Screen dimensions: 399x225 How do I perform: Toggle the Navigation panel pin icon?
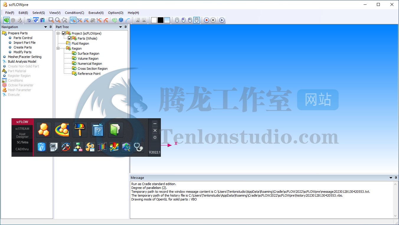pos(51,27)
